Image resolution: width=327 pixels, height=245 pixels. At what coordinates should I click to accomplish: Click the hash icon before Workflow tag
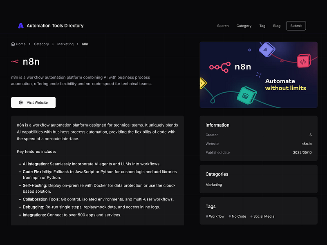point(206,216)
